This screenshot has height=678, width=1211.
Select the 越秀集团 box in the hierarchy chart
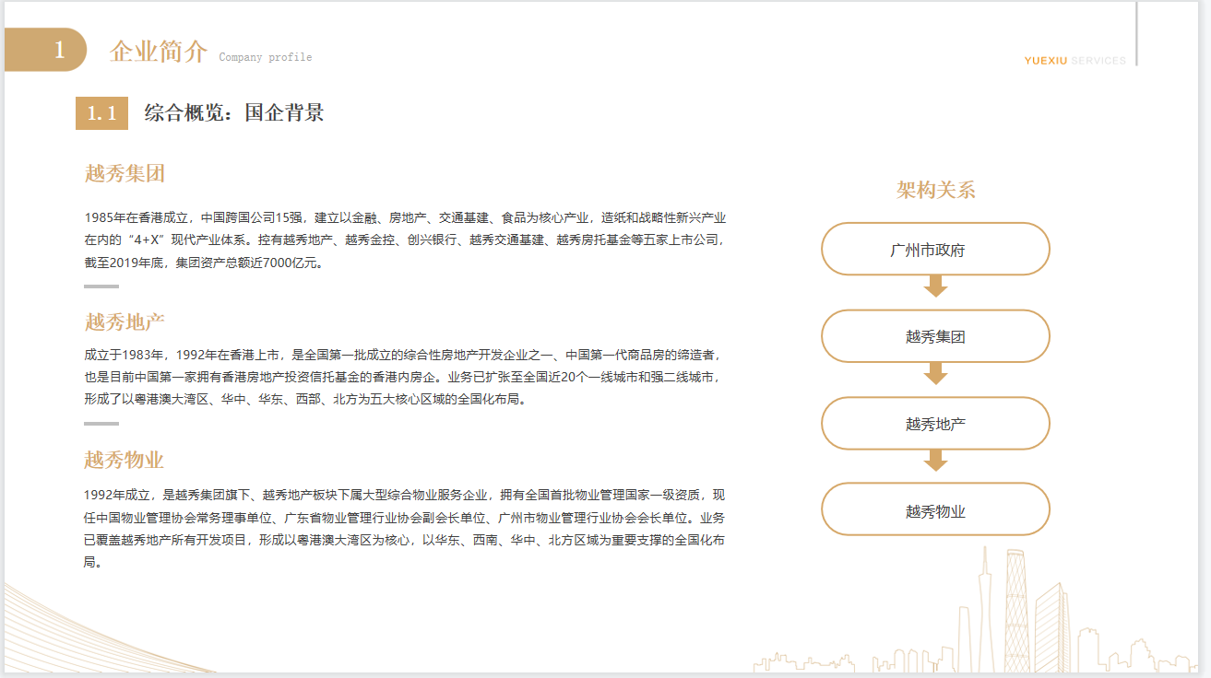[935, 336]
